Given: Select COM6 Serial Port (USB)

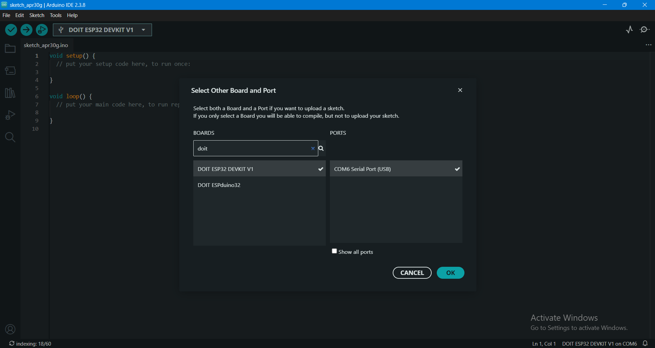Looking at the screenshot, I should (x=396, y=169).
